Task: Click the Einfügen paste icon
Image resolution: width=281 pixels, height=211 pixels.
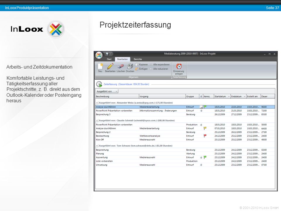Action: (137, 69)
